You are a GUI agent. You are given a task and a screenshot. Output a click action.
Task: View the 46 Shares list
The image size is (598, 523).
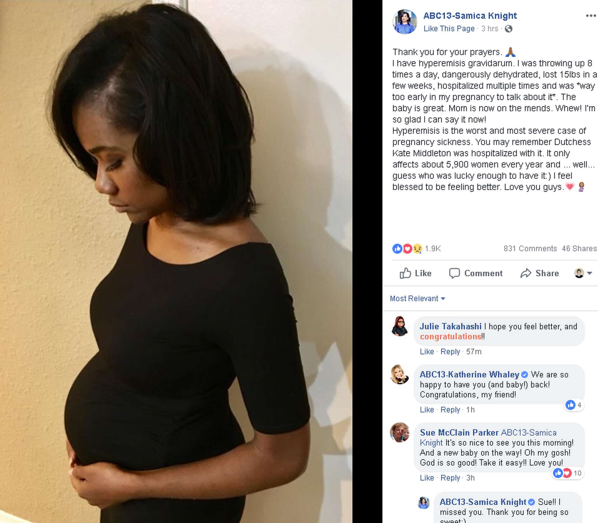579,249
